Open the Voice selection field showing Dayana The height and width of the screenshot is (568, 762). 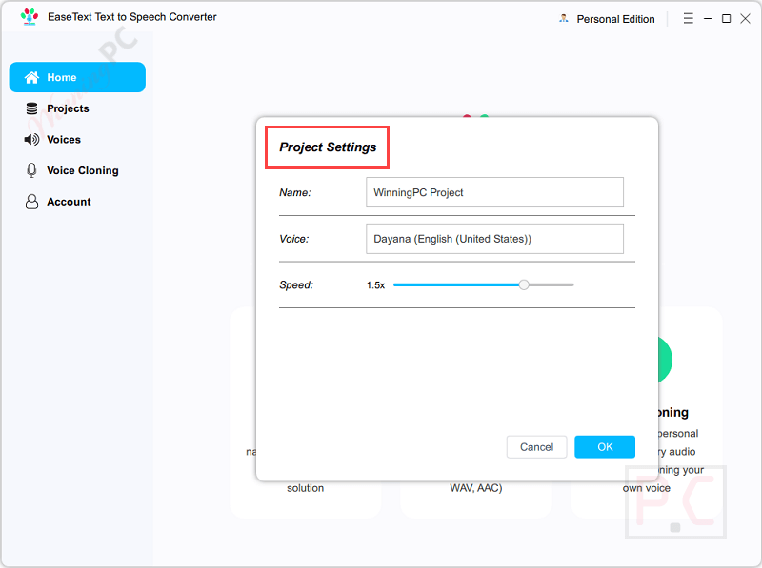click(x=494, y=239)
